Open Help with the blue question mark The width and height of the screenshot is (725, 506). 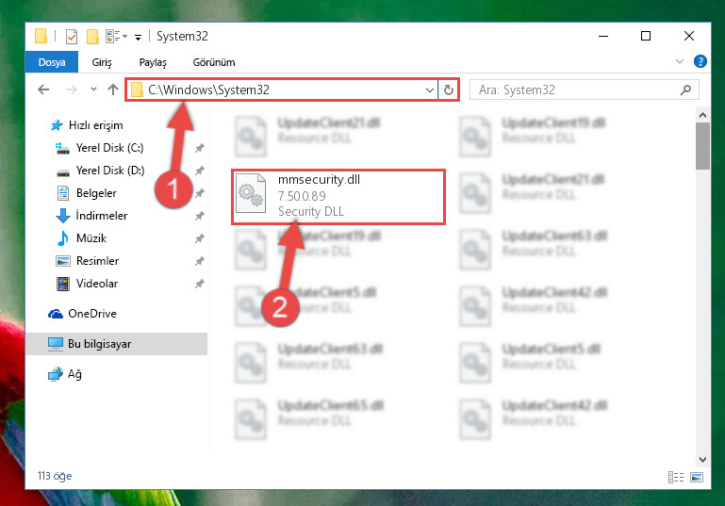coord(700,61)
